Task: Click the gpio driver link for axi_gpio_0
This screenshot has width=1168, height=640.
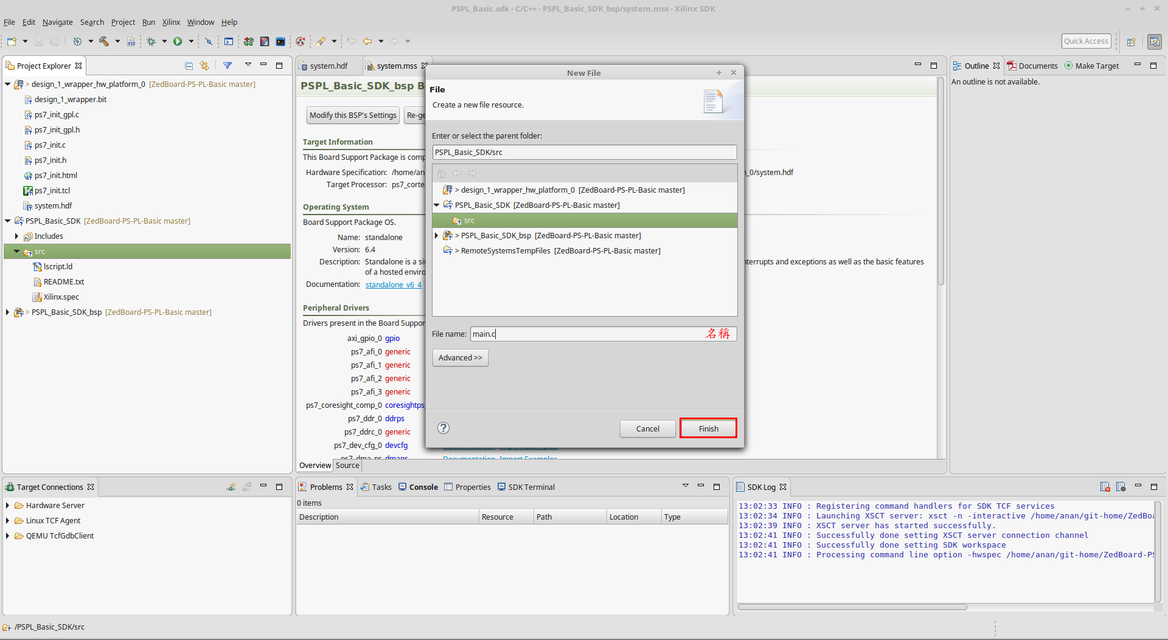Action: tap(392, 339)
